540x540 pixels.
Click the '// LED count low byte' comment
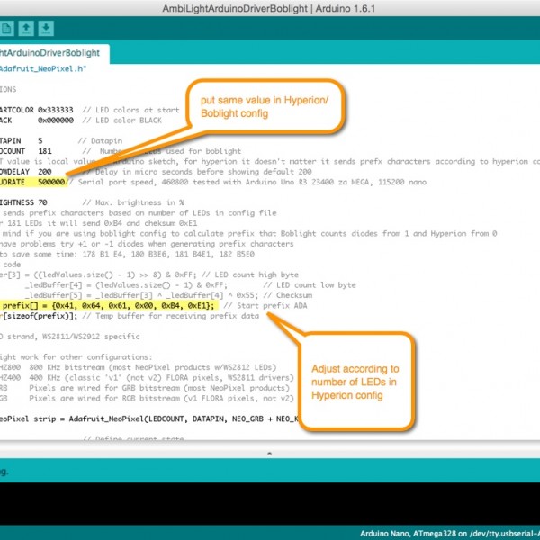click(x=310, y=285)
